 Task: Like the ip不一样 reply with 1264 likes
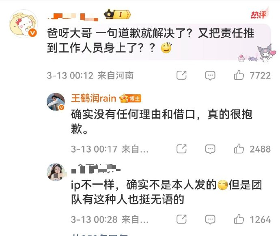click(x=239, y=219)
